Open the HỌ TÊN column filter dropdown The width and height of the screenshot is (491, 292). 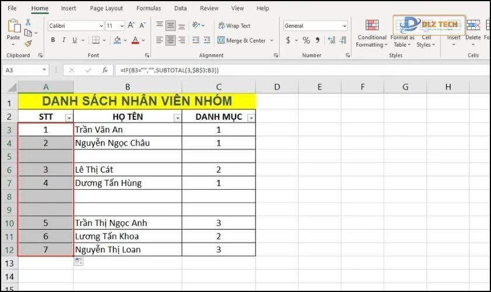point(178,117)
